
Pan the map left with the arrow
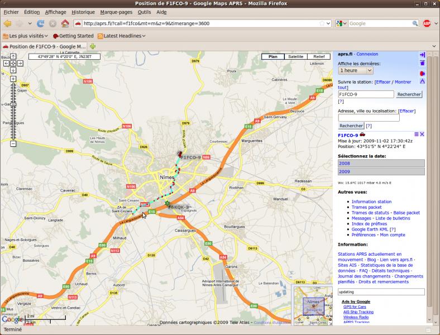(x=6, y=64)
